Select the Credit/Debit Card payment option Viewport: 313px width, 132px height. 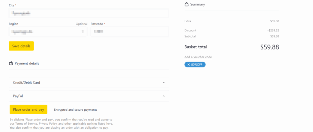click(27, 83)
